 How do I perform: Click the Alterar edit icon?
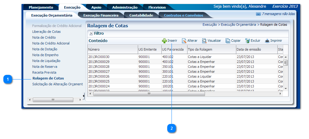coord(184,41)
